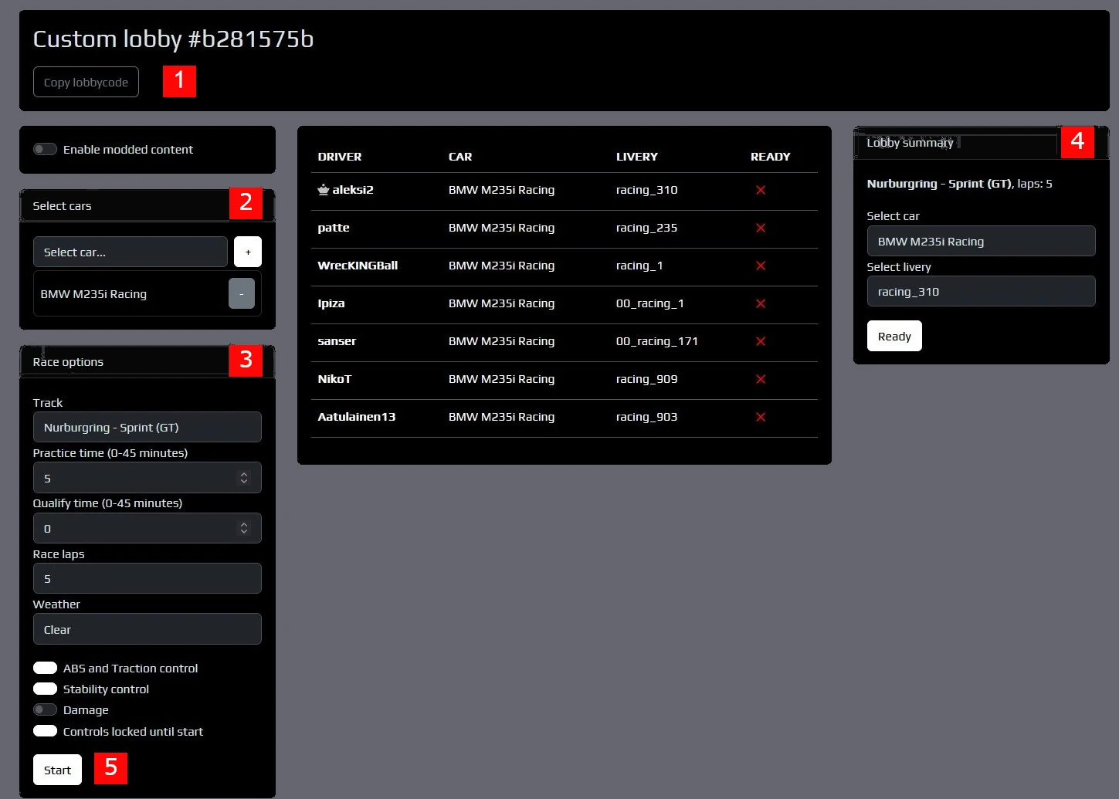Open lobby summary Select car dropdown
This screenshot has height=799, width=1119.
pos(981,241)
